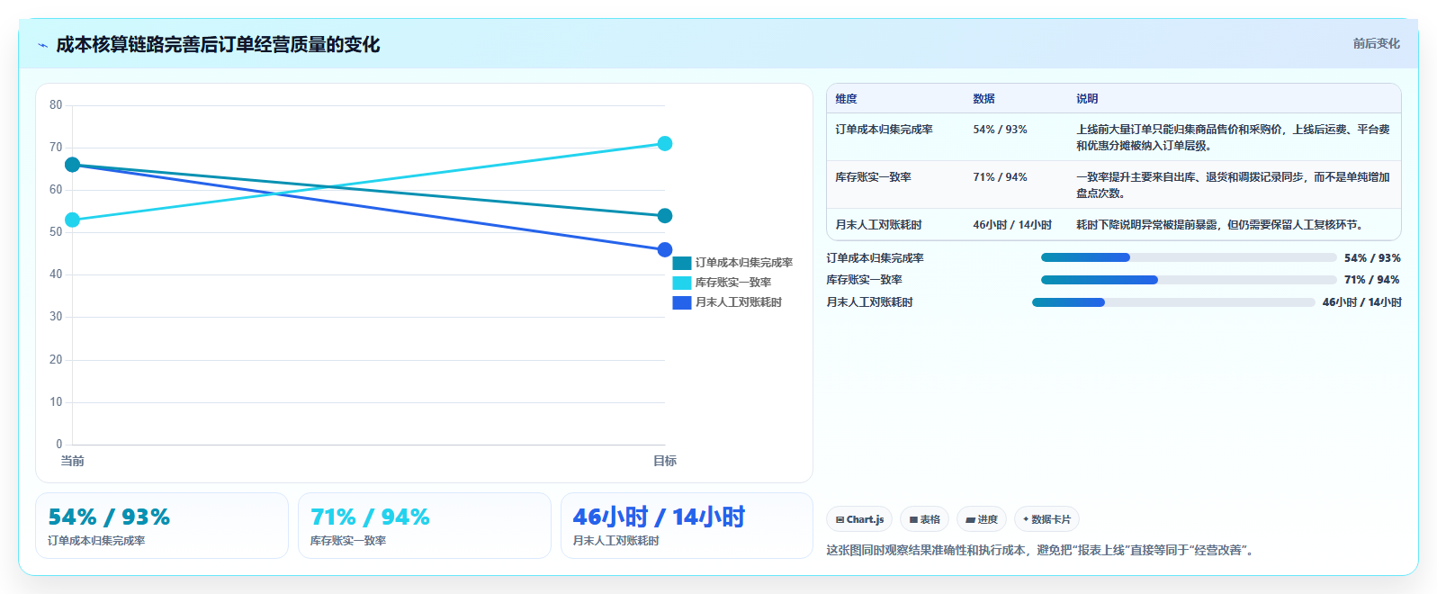The image size is (1437, 594).
Task: Click the y-axis label 80
Action: pos(56,105)
